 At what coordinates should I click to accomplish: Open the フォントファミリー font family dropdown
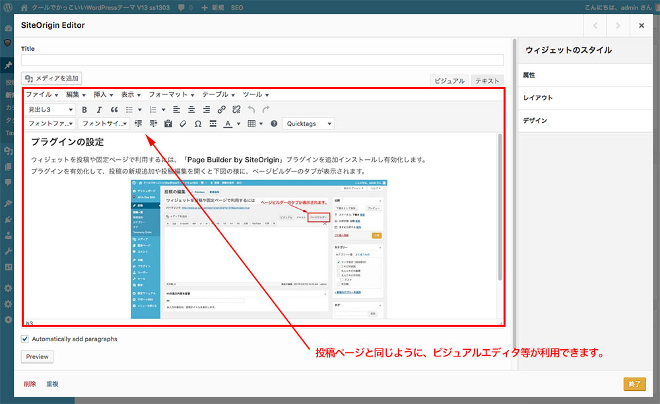tap(50, 123)
